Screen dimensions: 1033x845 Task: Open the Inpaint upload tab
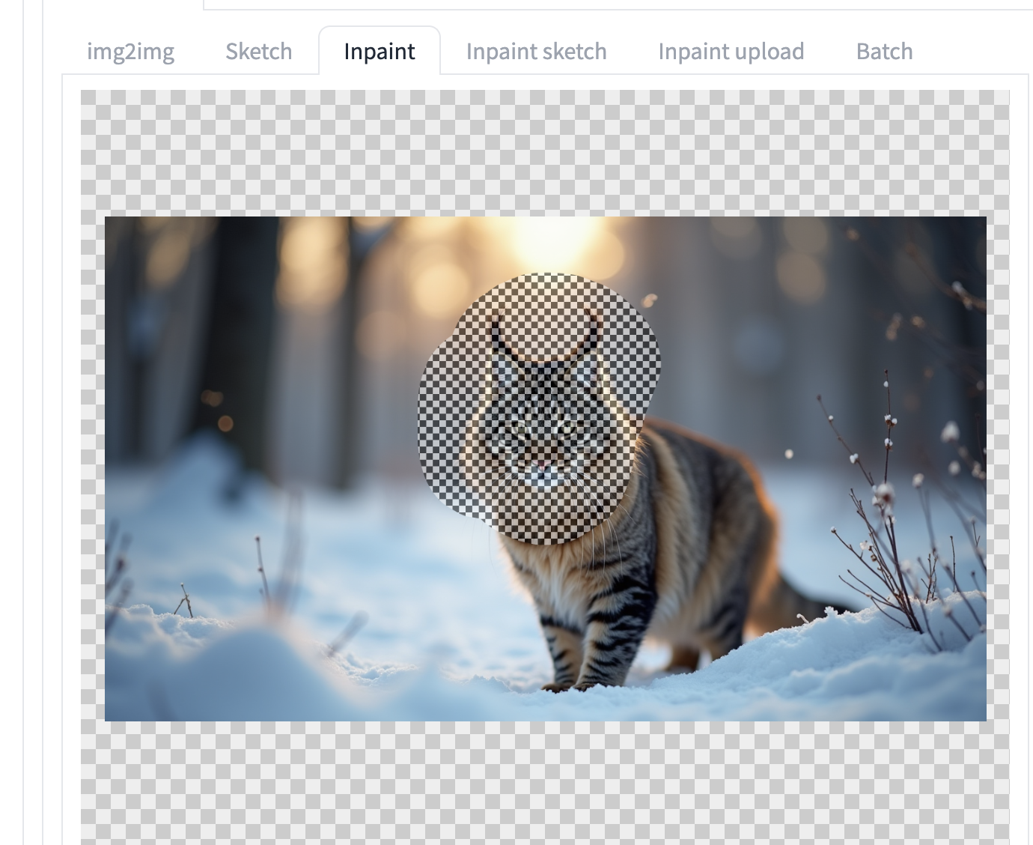point(731,51)
